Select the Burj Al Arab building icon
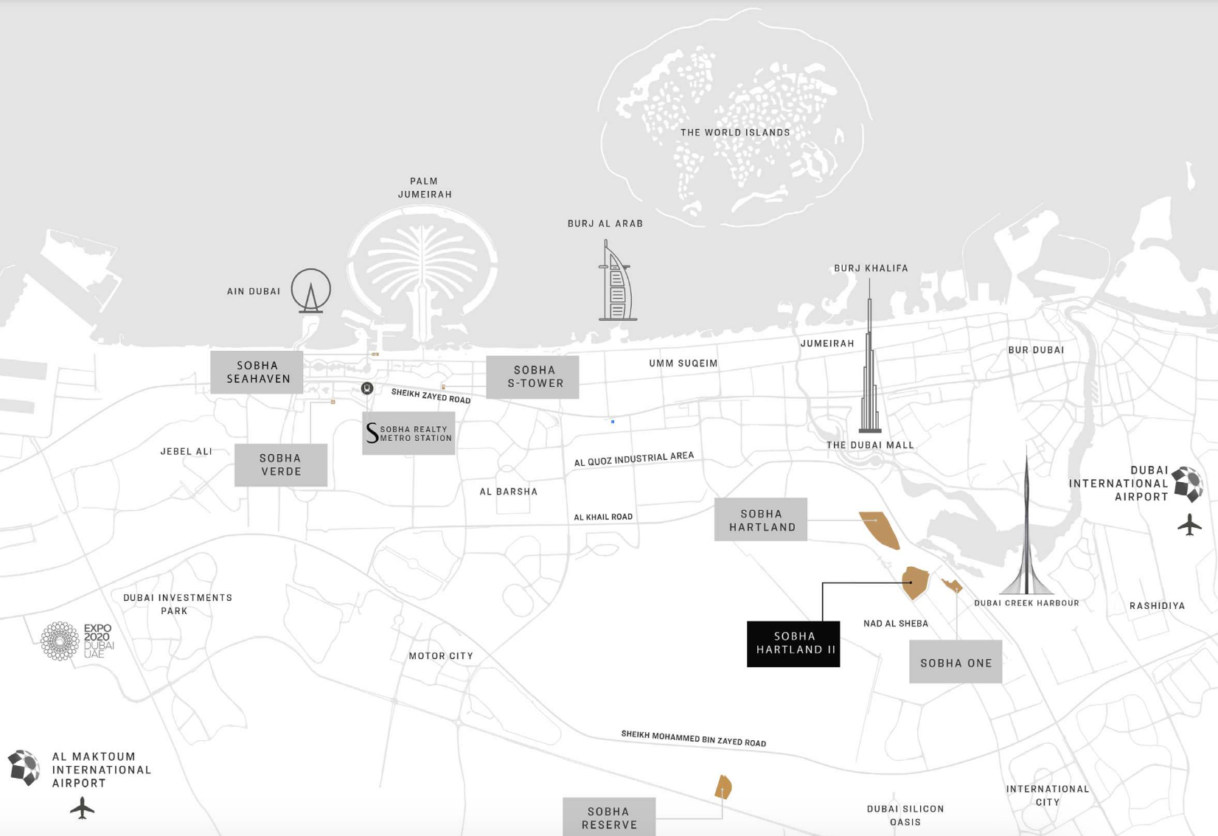 [616, 284]
